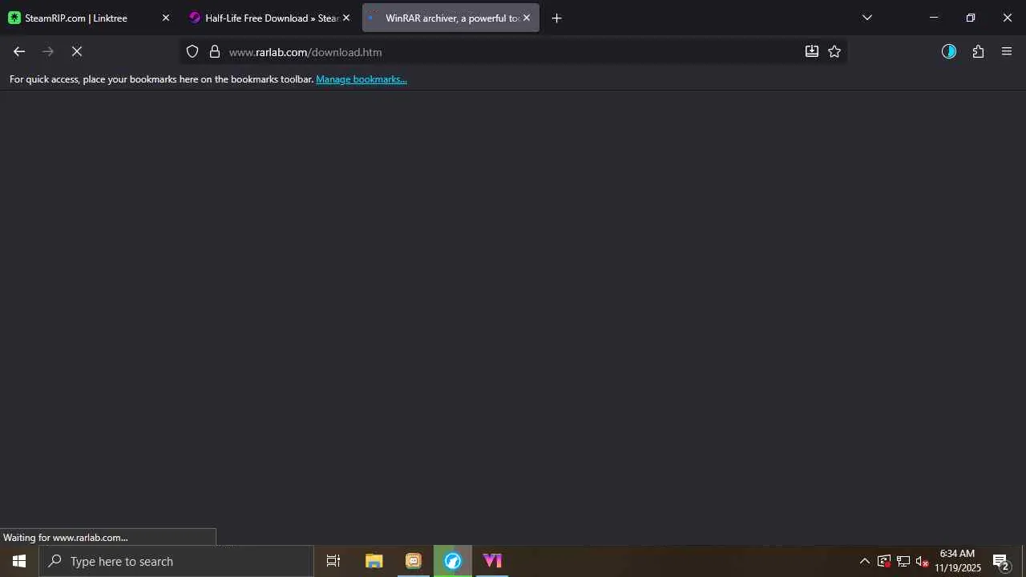Open the half-moon dark mode extension icon
Viewport: 1026px width, 577px height.
click(949, 51)
